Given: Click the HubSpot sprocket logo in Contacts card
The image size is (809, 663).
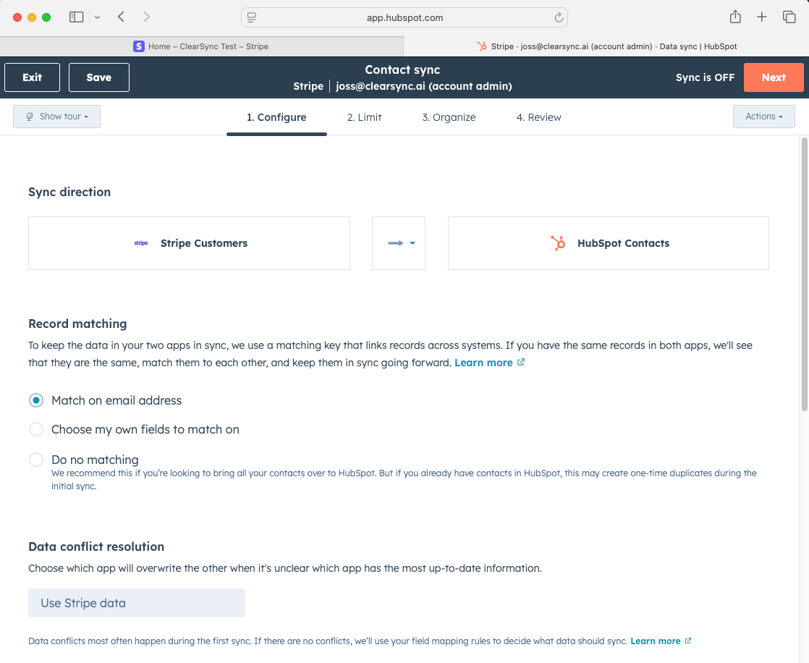Looking at the screenshot, I should [558, 243].
